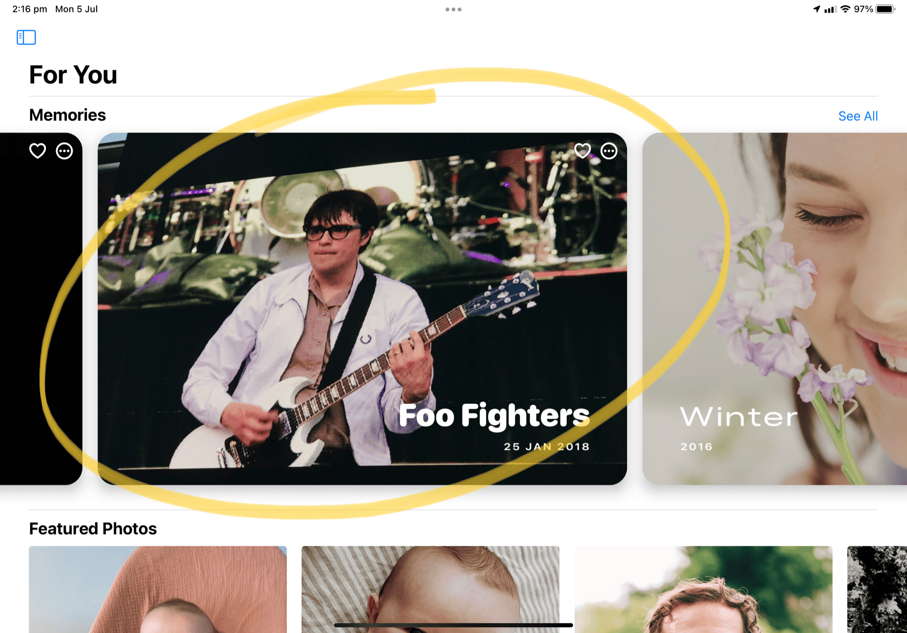907x633 pixels.
Task: Tap See All memories link
Action: pos(858,116)
